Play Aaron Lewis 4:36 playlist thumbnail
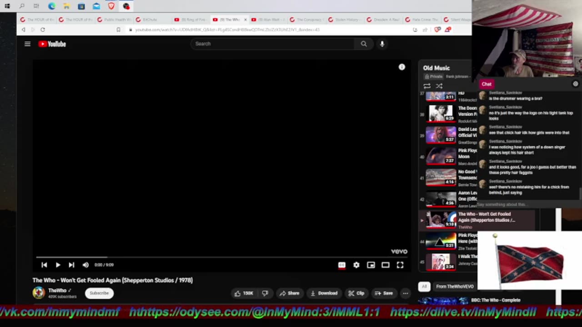 [x=441, y=198]
